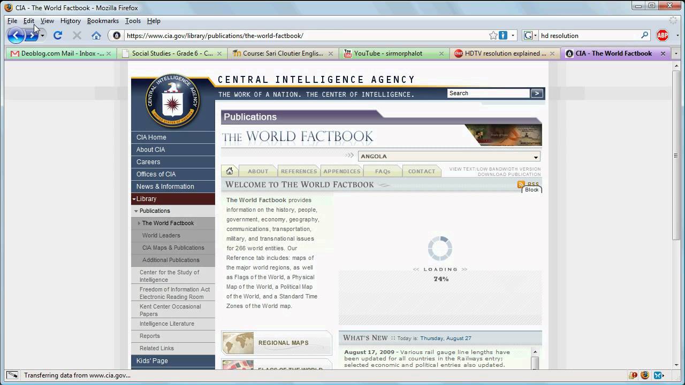Bookmark this page with the star icon
This screenshot has height=385, width=685.
(493, 35)
